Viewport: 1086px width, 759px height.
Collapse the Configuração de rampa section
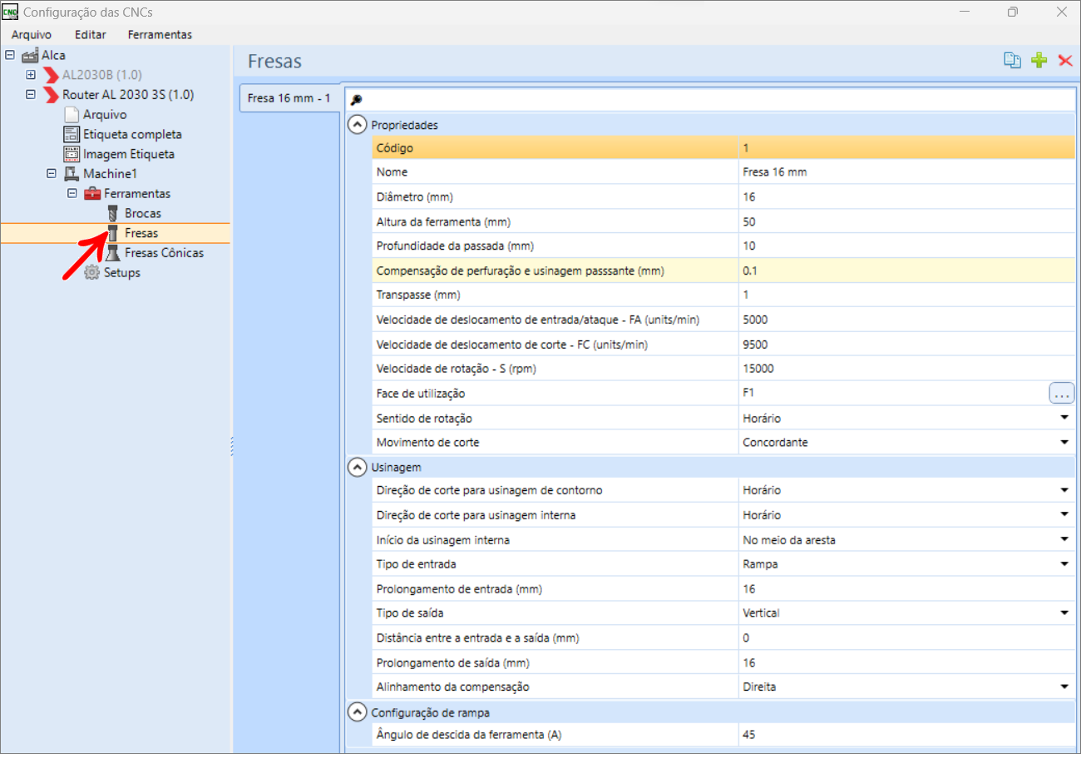coord(356,712)
